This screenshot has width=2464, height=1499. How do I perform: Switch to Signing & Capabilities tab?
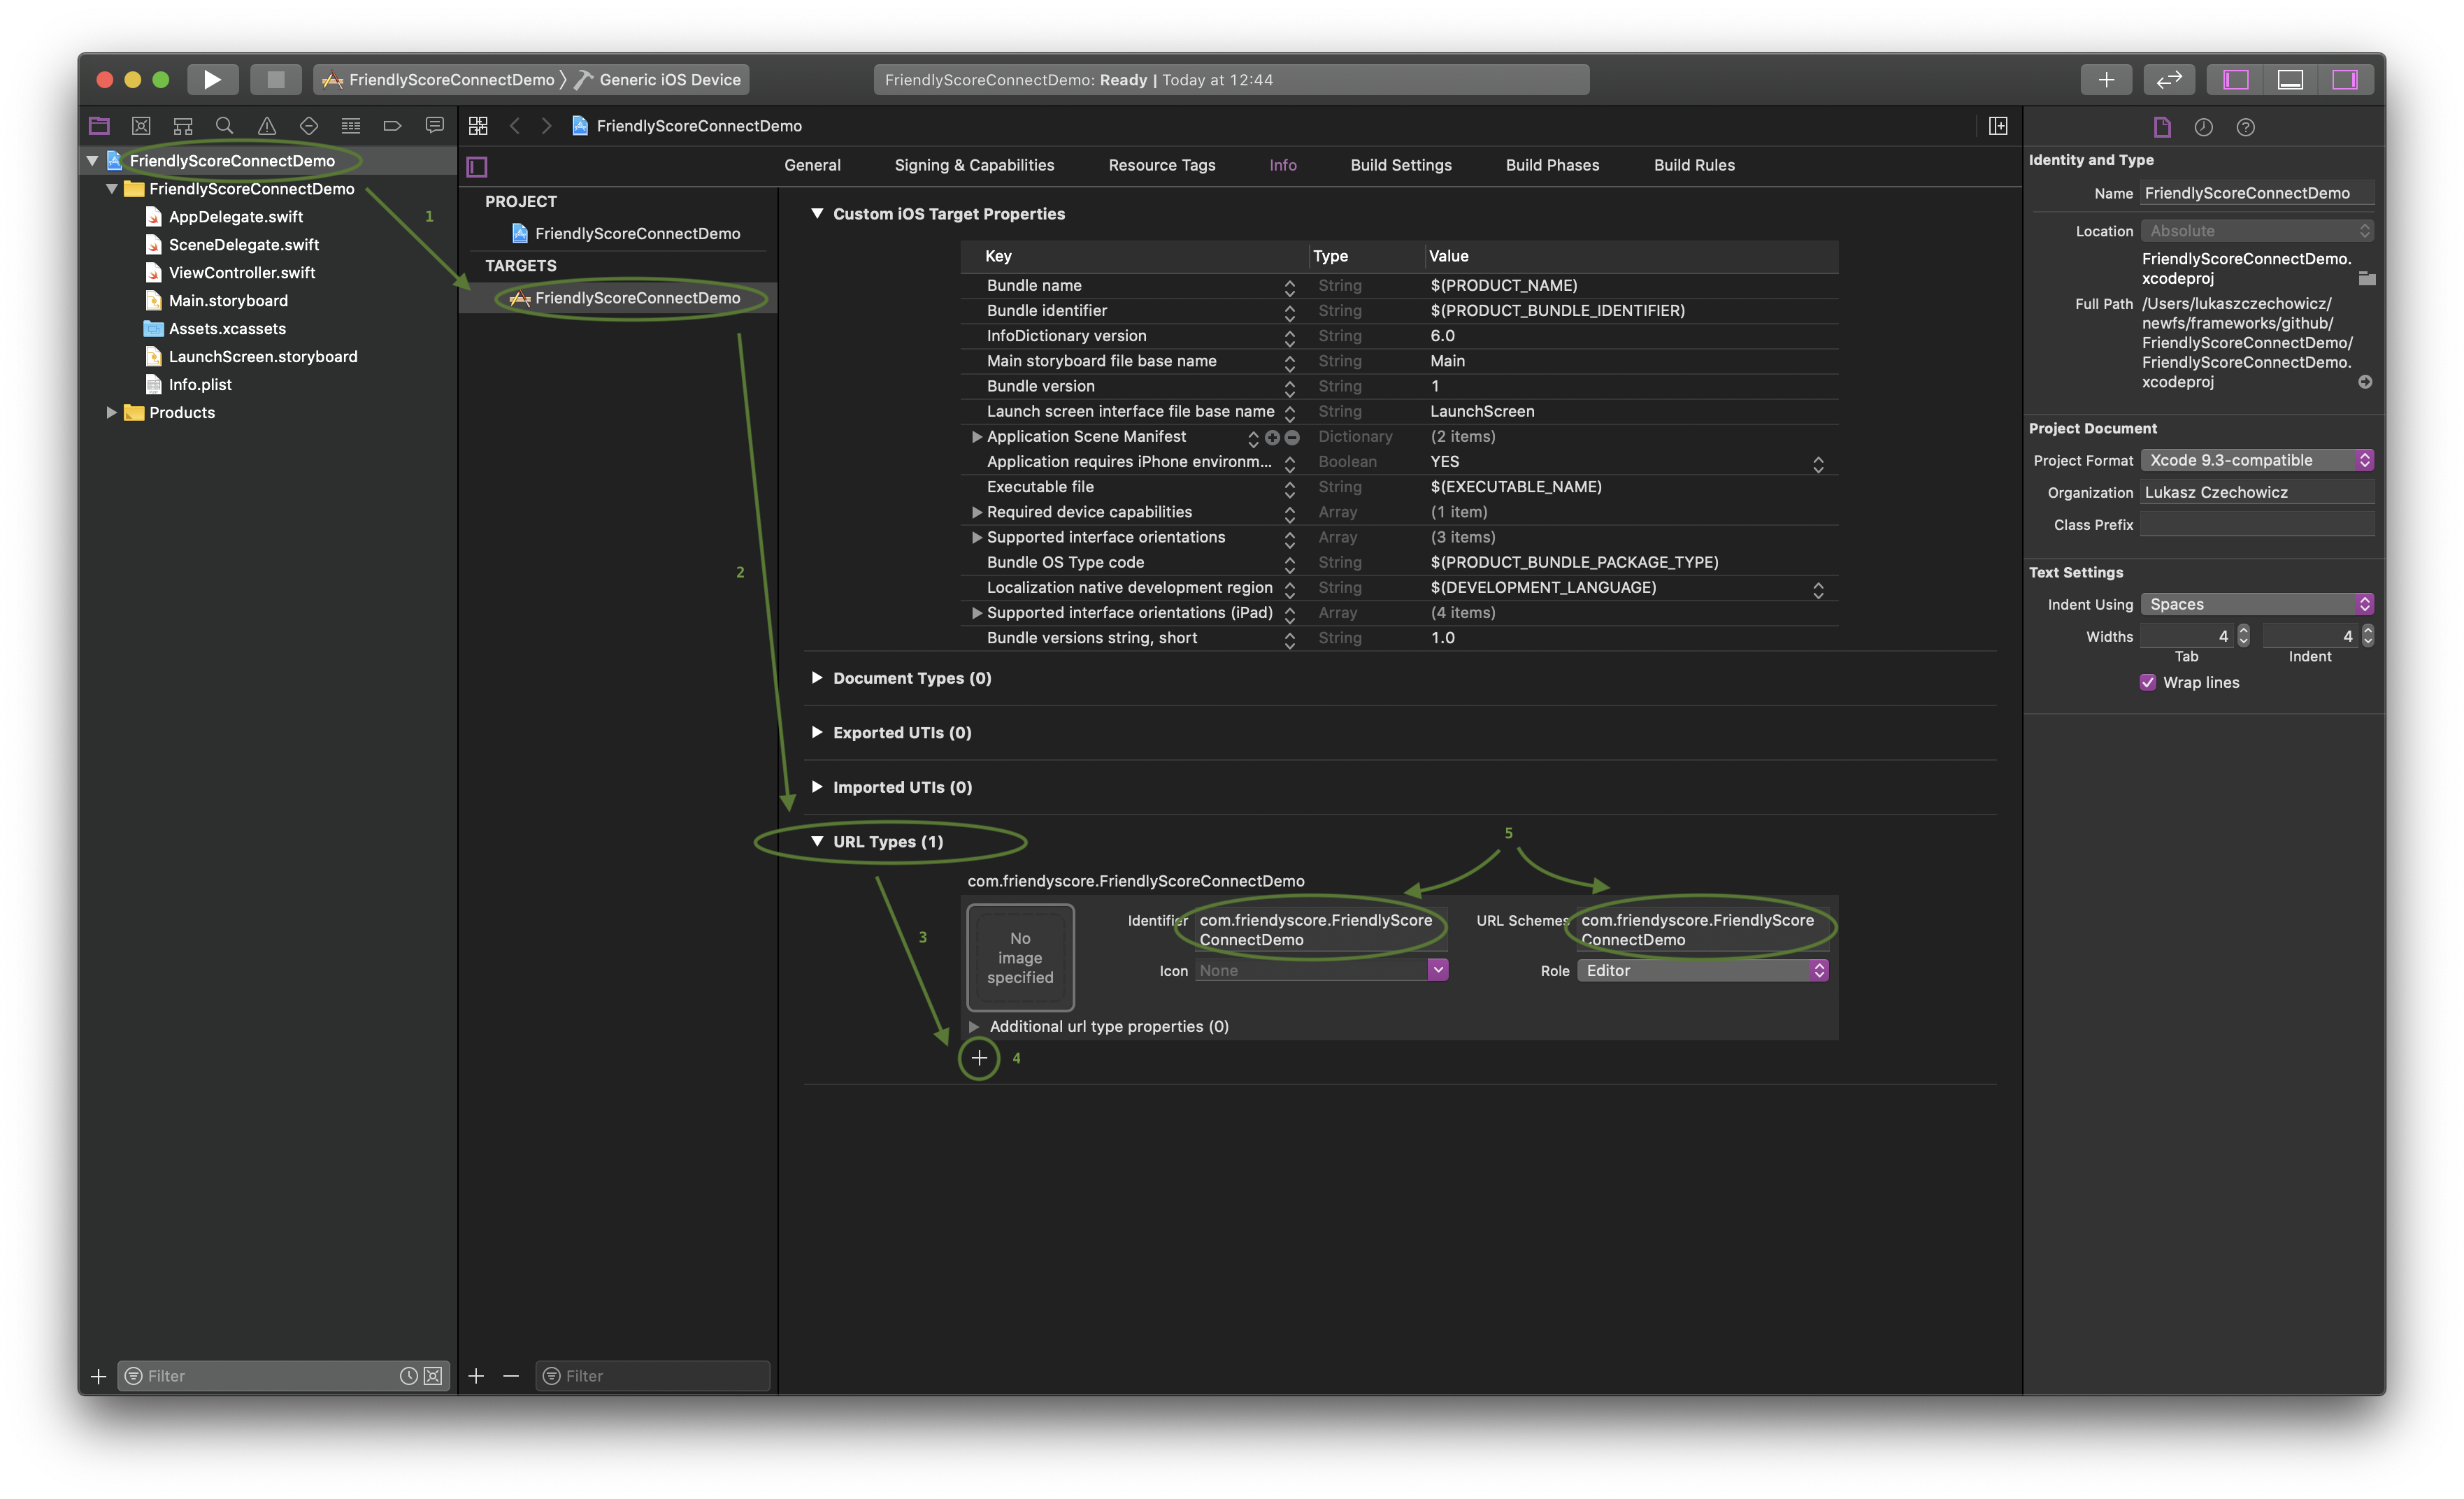tap(974, 165)
